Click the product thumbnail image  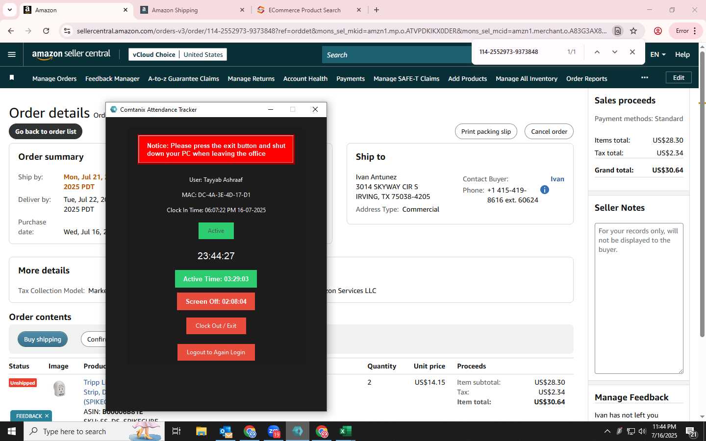pos(59,389)
